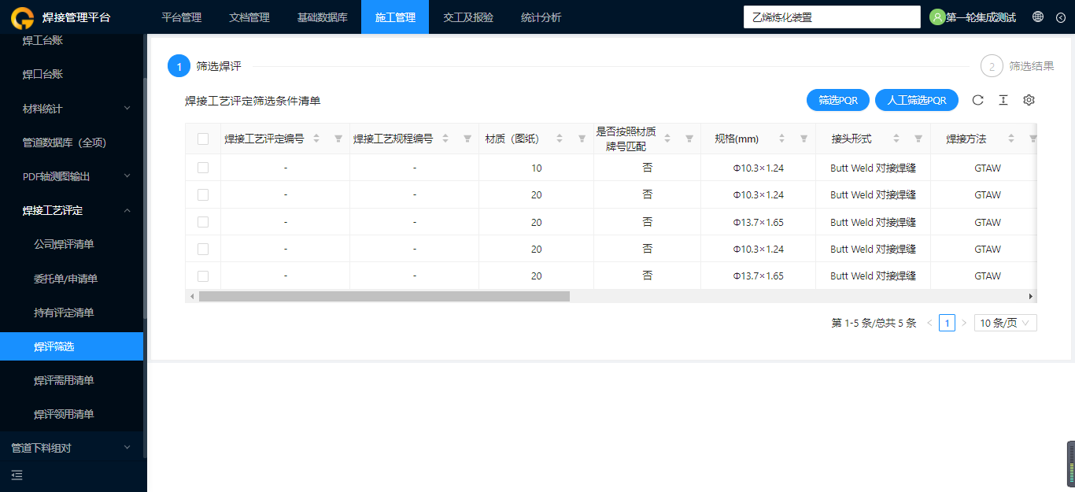The height and width of the screenshot is (492, 1075).
Task: Check the fifth row (20, Φ13.7×1.65)
Action: [x=203, y=276]
